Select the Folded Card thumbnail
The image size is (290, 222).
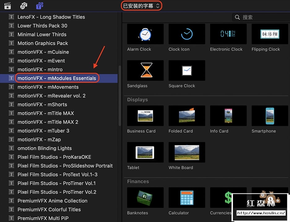[187, 116]
